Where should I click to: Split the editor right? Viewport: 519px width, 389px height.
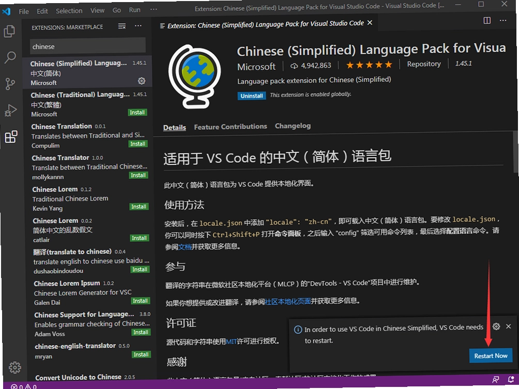487,21
